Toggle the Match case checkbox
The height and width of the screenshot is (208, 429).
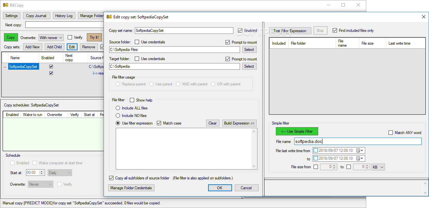point(159,123)
